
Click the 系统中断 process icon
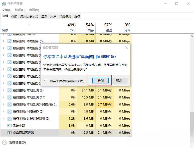(x=10, y=126)
